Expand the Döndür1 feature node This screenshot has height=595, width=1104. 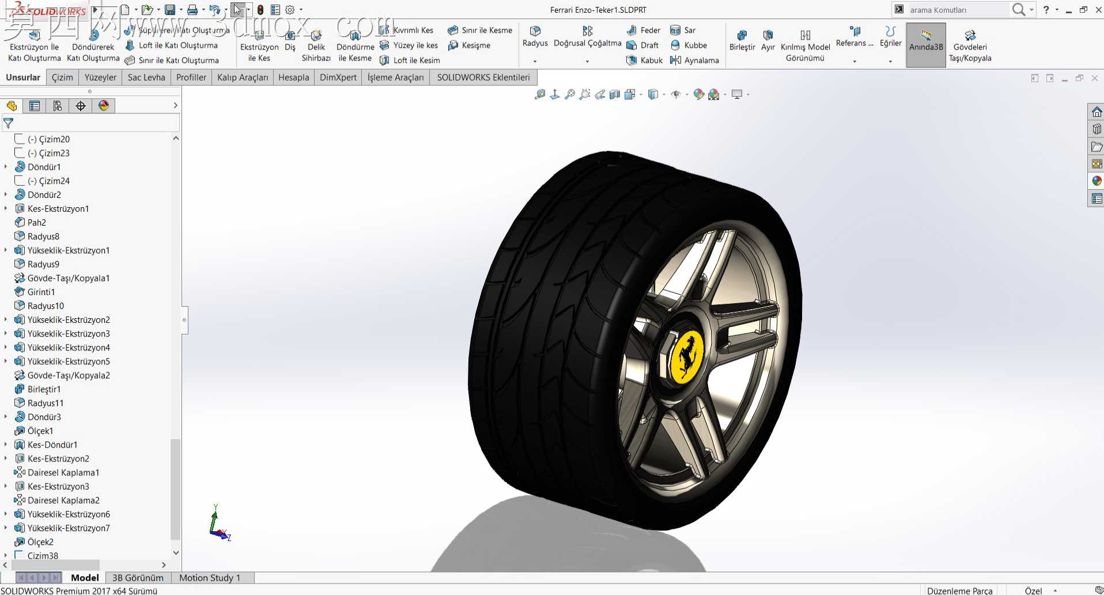coord(6,167)
